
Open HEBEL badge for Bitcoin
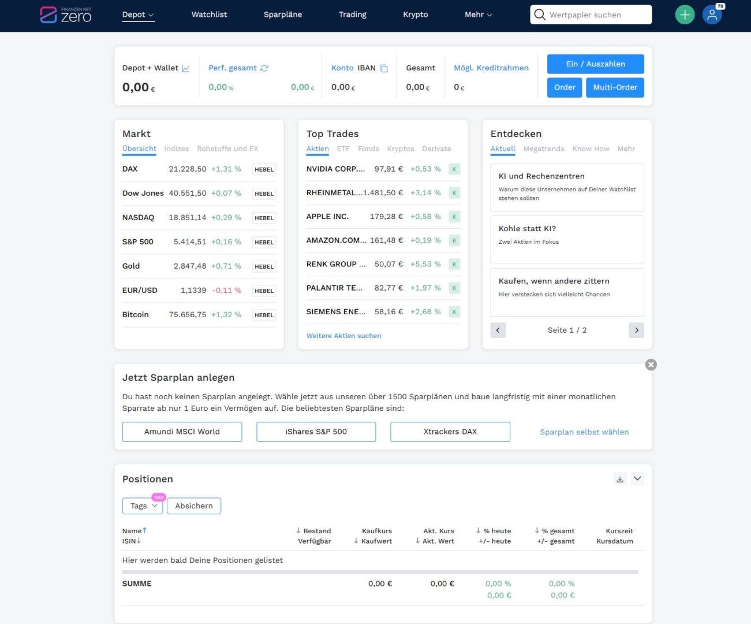(264, 315)
